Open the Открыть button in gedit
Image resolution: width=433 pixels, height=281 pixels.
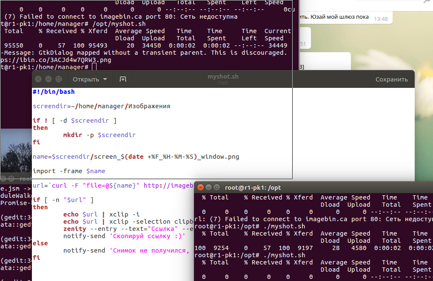pos(90,79)
